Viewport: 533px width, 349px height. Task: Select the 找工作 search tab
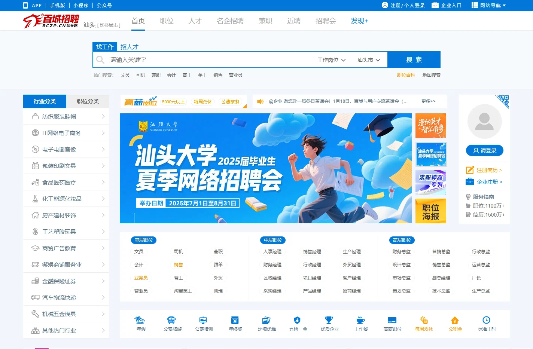point(105,47)
